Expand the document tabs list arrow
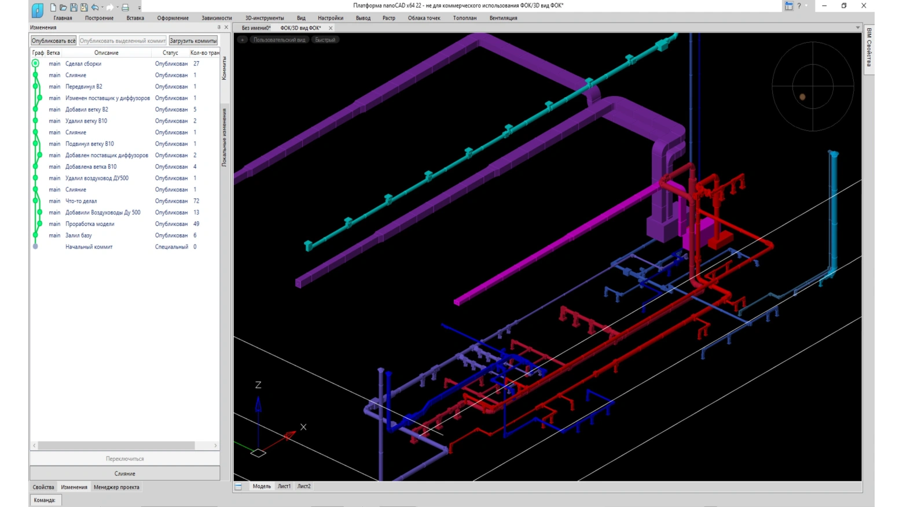The image size is (903, 507). click(858, 28)
